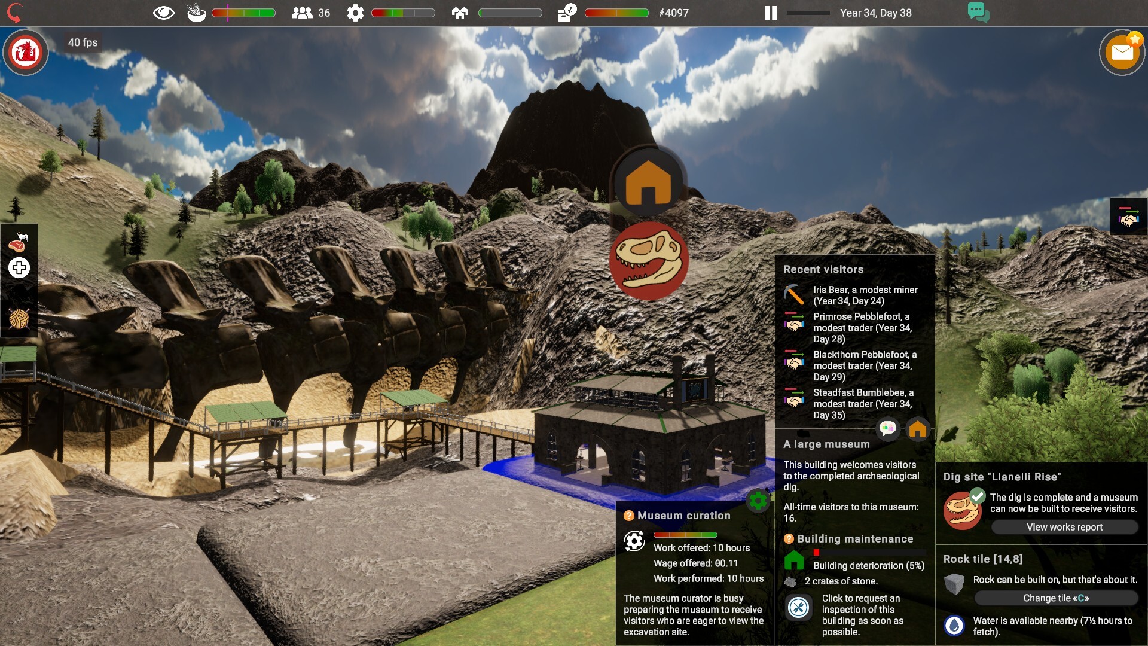Viewport: 1148px width, 646px height.
Task: Click the housing icon in the top bar
Action: click(459, 12)
